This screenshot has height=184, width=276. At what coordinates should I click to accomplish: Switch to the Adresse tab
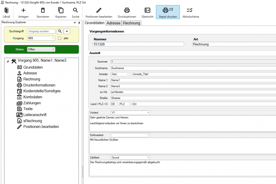(113, 23)
